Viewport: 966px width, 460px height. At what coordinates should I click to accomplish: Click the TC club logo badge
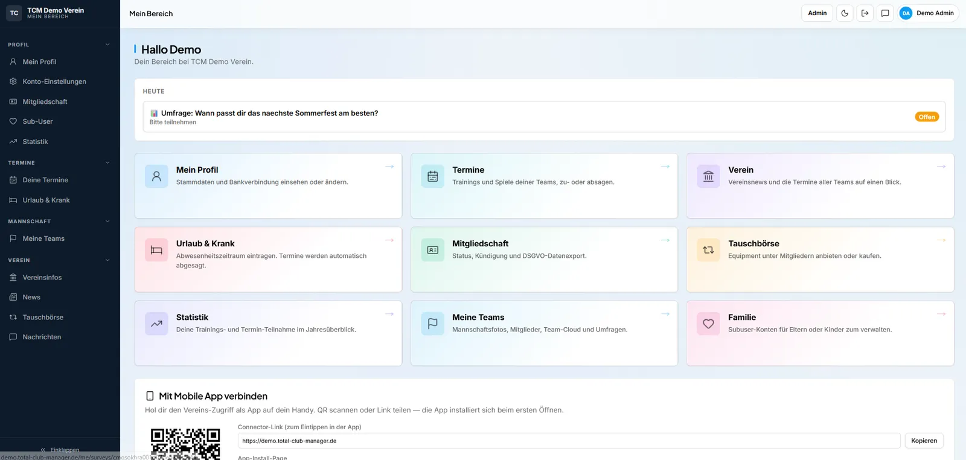(14, 13)
